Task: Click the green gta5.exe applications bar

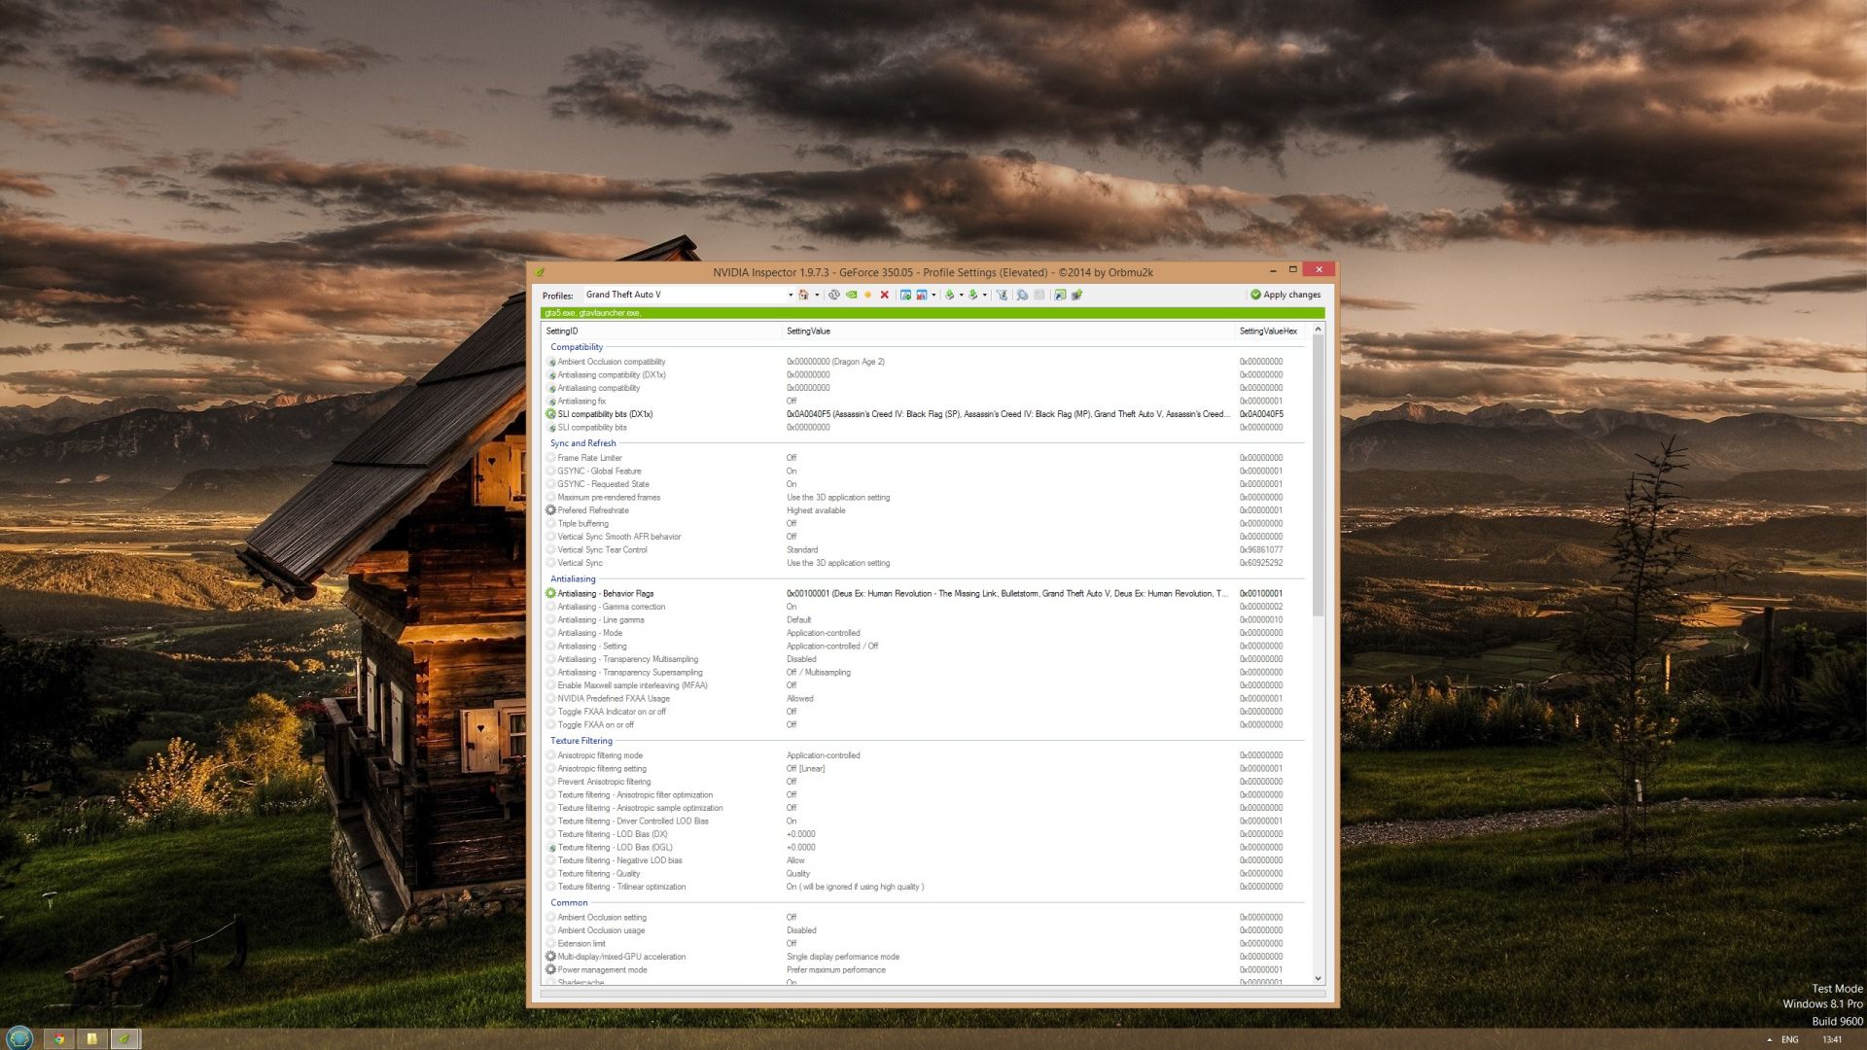Action: click(x=932, y=313)
